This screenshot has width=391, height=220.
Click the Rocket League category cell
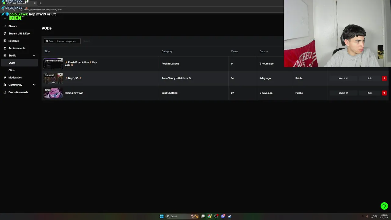click(170, 64)
